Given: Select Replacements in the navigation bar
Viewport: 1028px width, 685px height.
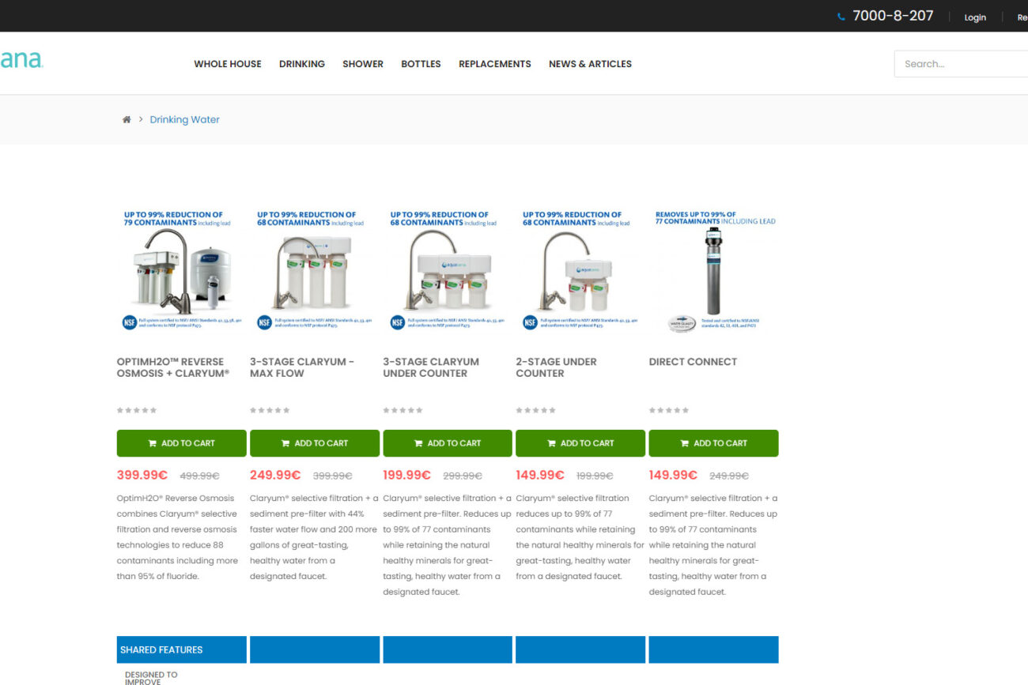Looking at the screenshot, I should click(495, 64).
